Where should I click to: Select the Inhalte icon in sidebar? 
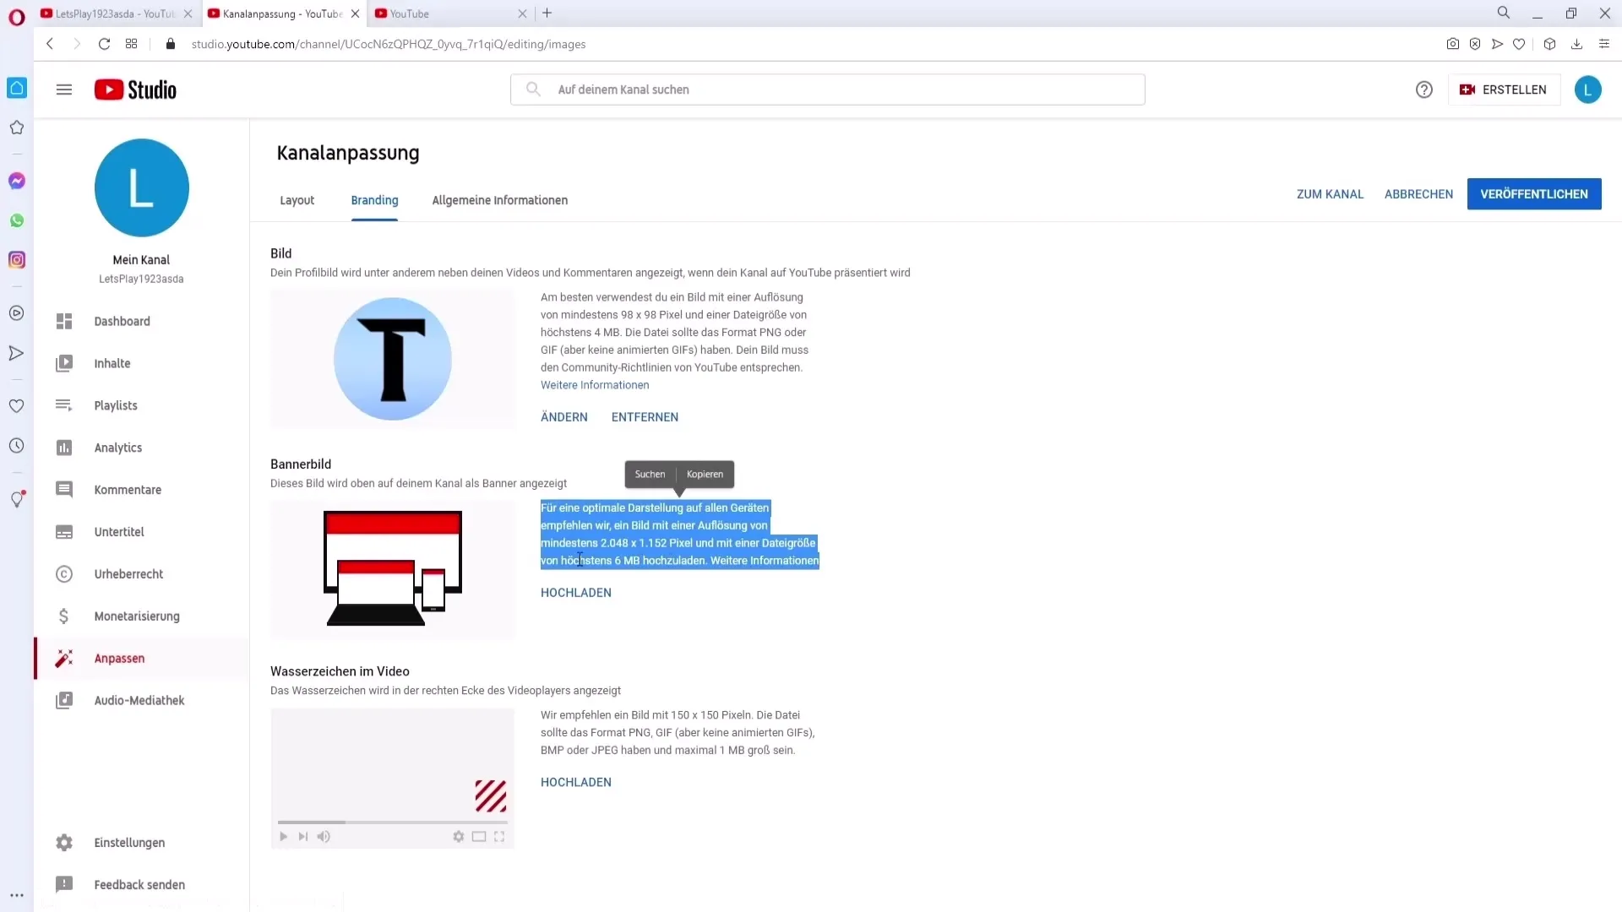(x=63, y=363)
